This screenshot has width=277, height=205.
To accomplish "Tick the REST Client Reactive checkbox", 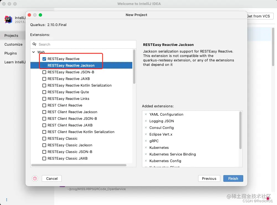I will tap(44, 105).
